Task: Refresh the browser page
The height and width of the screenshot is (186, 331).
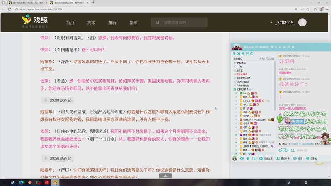Action: point(10,9)
